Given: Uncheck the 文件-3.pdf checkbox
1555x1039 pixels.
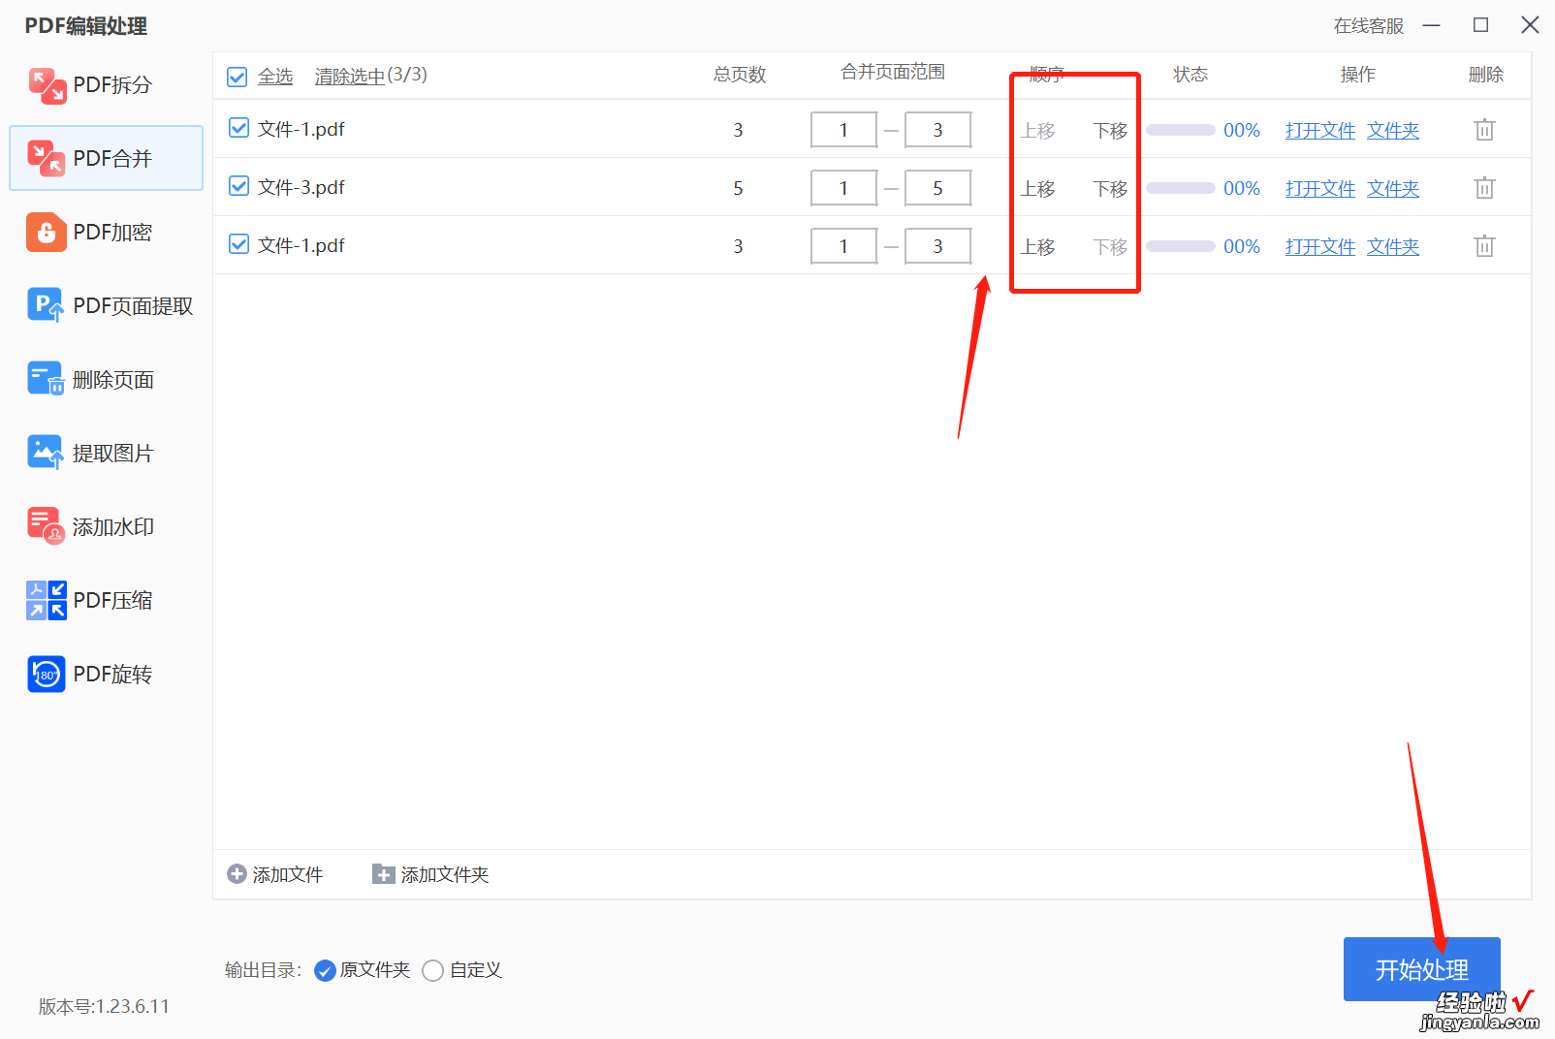Looking at the screenshot, I should coord(238,186).
